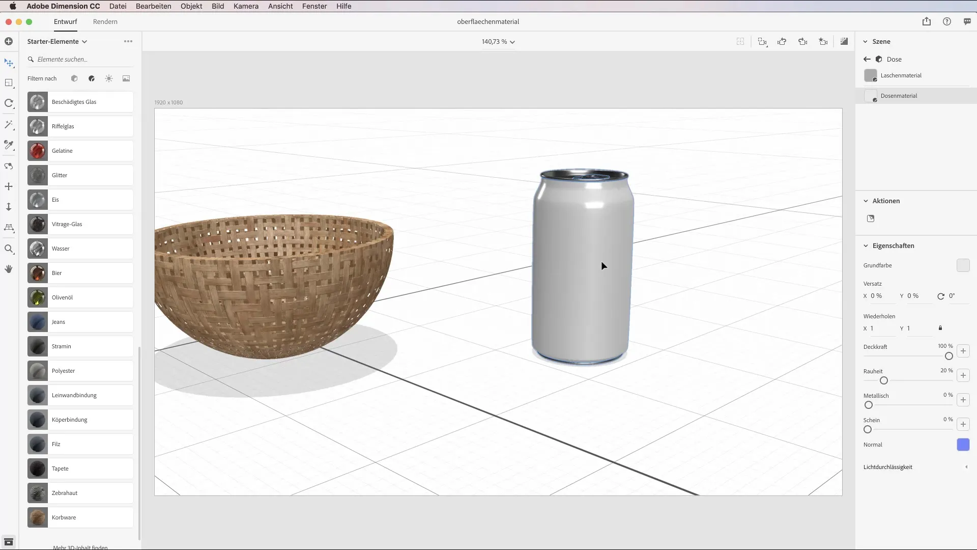Open the zoom level 140,73 % dropdown
Screen dimensions: 977x550
498,42
